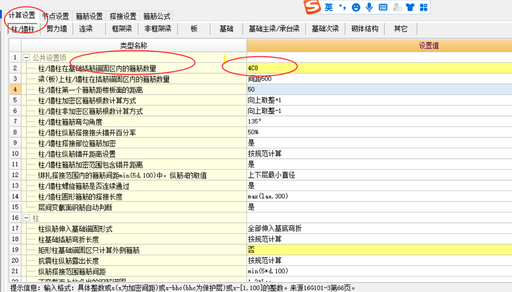This screenshot has height=292, width=512.
Task: Select row 柱/墙柱纵筋错开距离设置
Action: (x=77, y=154)
